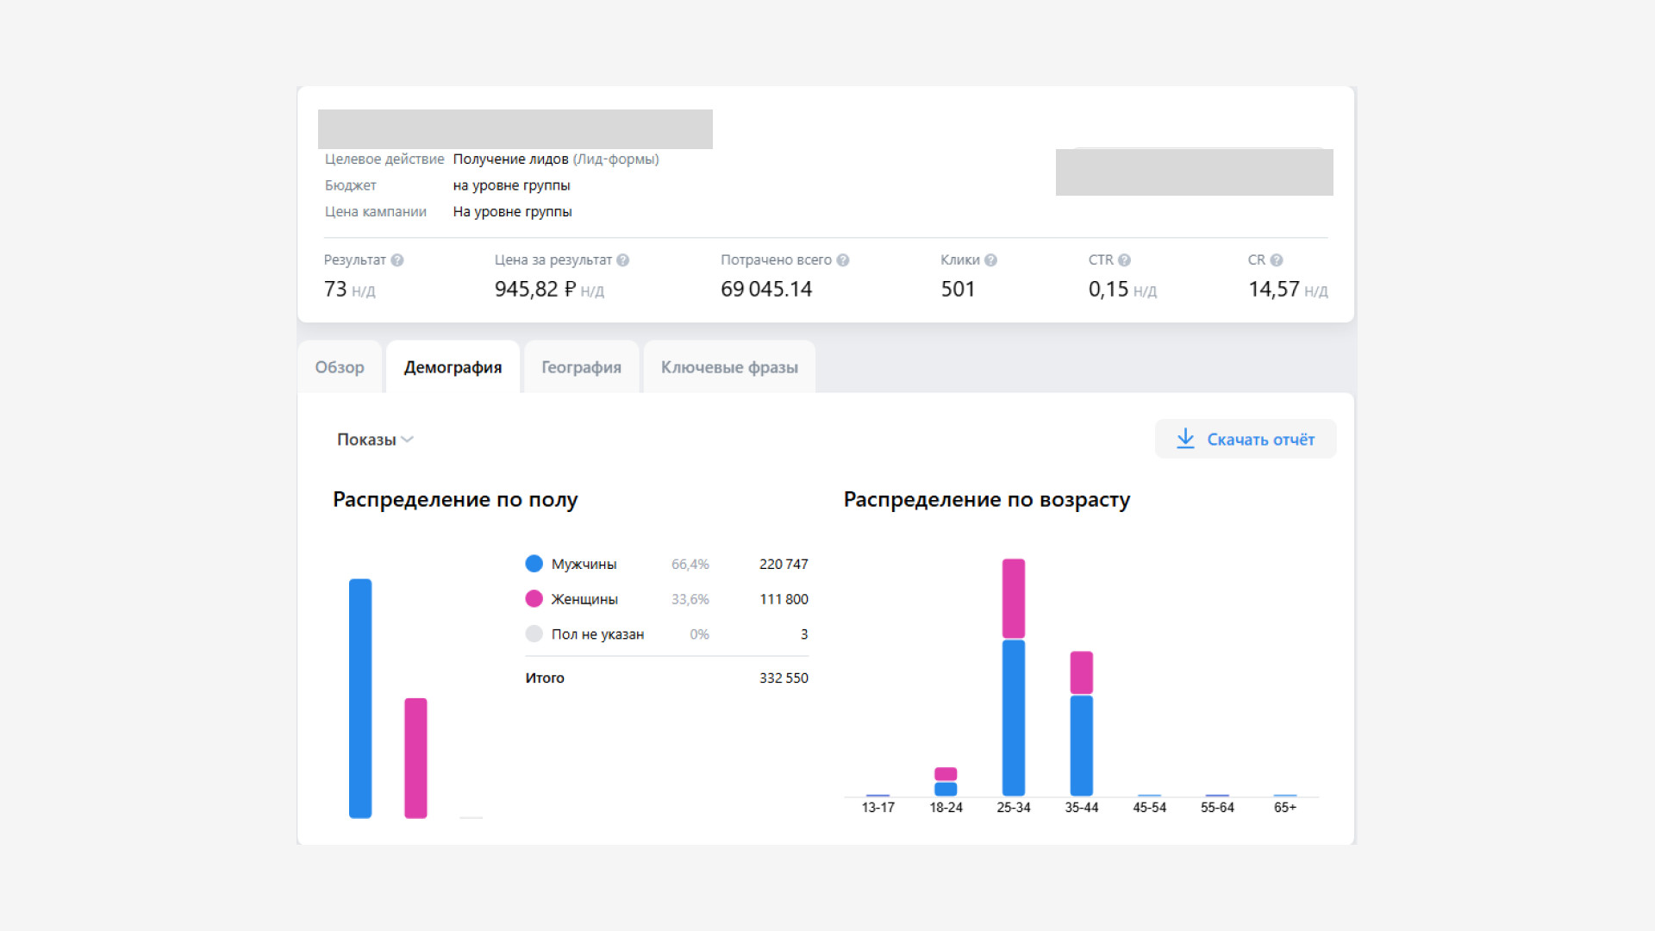Screen dimensions: 1655x931
Task: Go to the Ключевые фразы tab
Action: pos(729,367)
